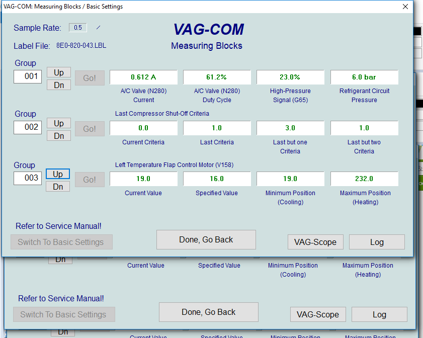Click the Left Temperature Flap Control Motor heading
This screenshot has width=423, height=338.
pyautogui.click(x=174, y=165)
